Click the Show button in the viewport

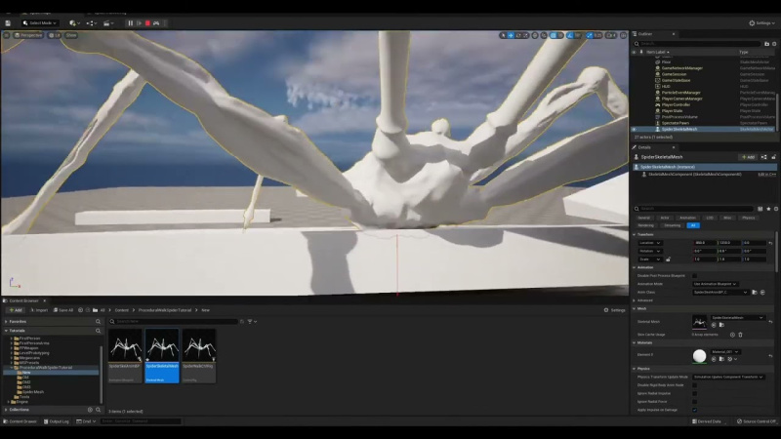point(71,35)
